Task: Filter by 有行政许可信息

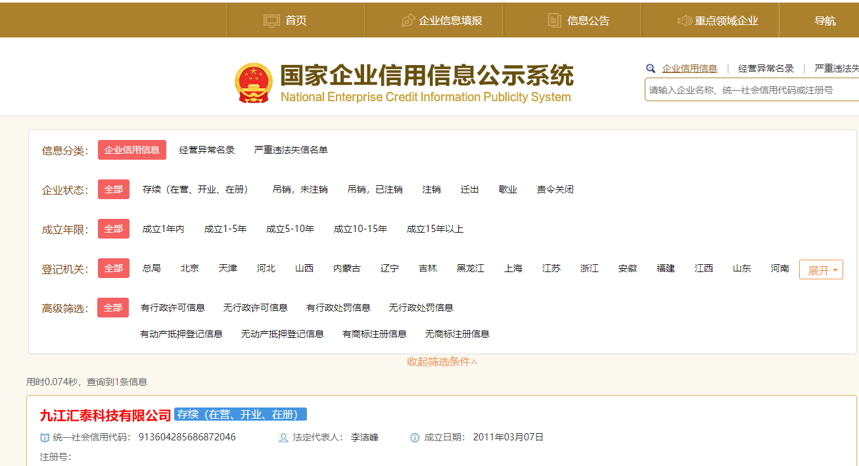Action: point(173,308)
